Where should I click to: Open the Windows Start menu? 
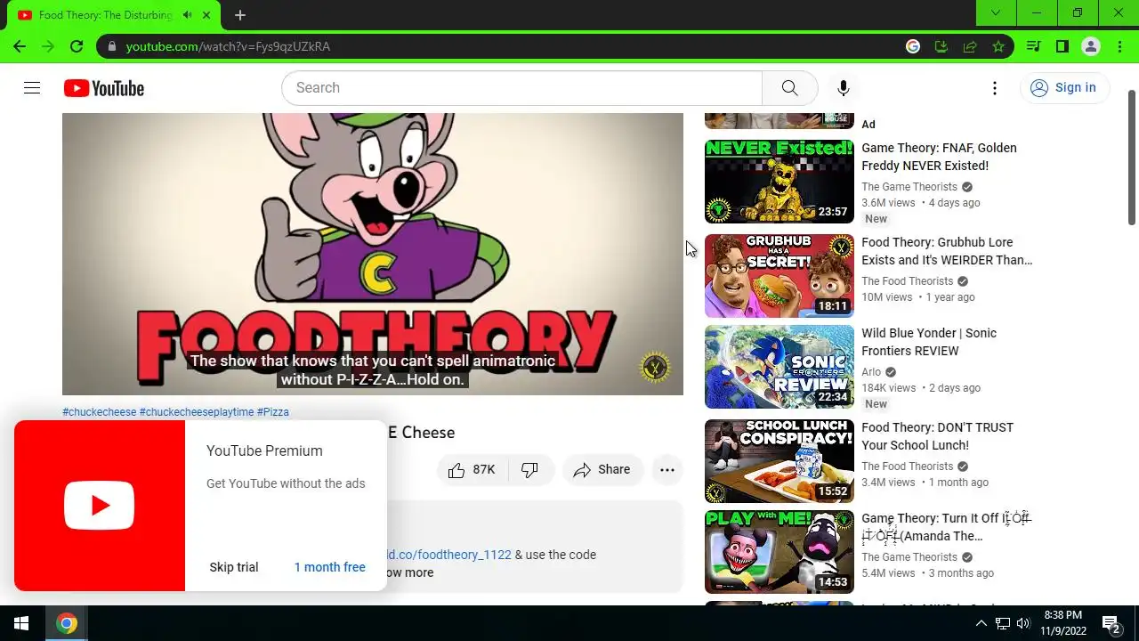click(x=21, y=623)
